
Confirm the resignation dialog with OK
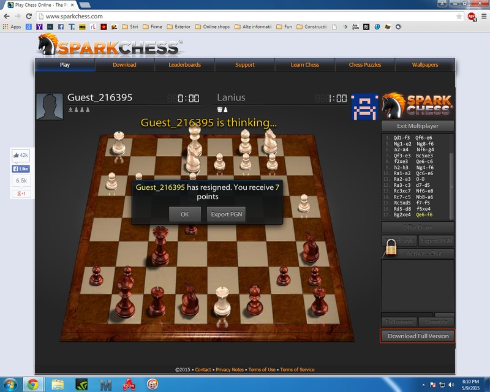(x=185, y=214)
